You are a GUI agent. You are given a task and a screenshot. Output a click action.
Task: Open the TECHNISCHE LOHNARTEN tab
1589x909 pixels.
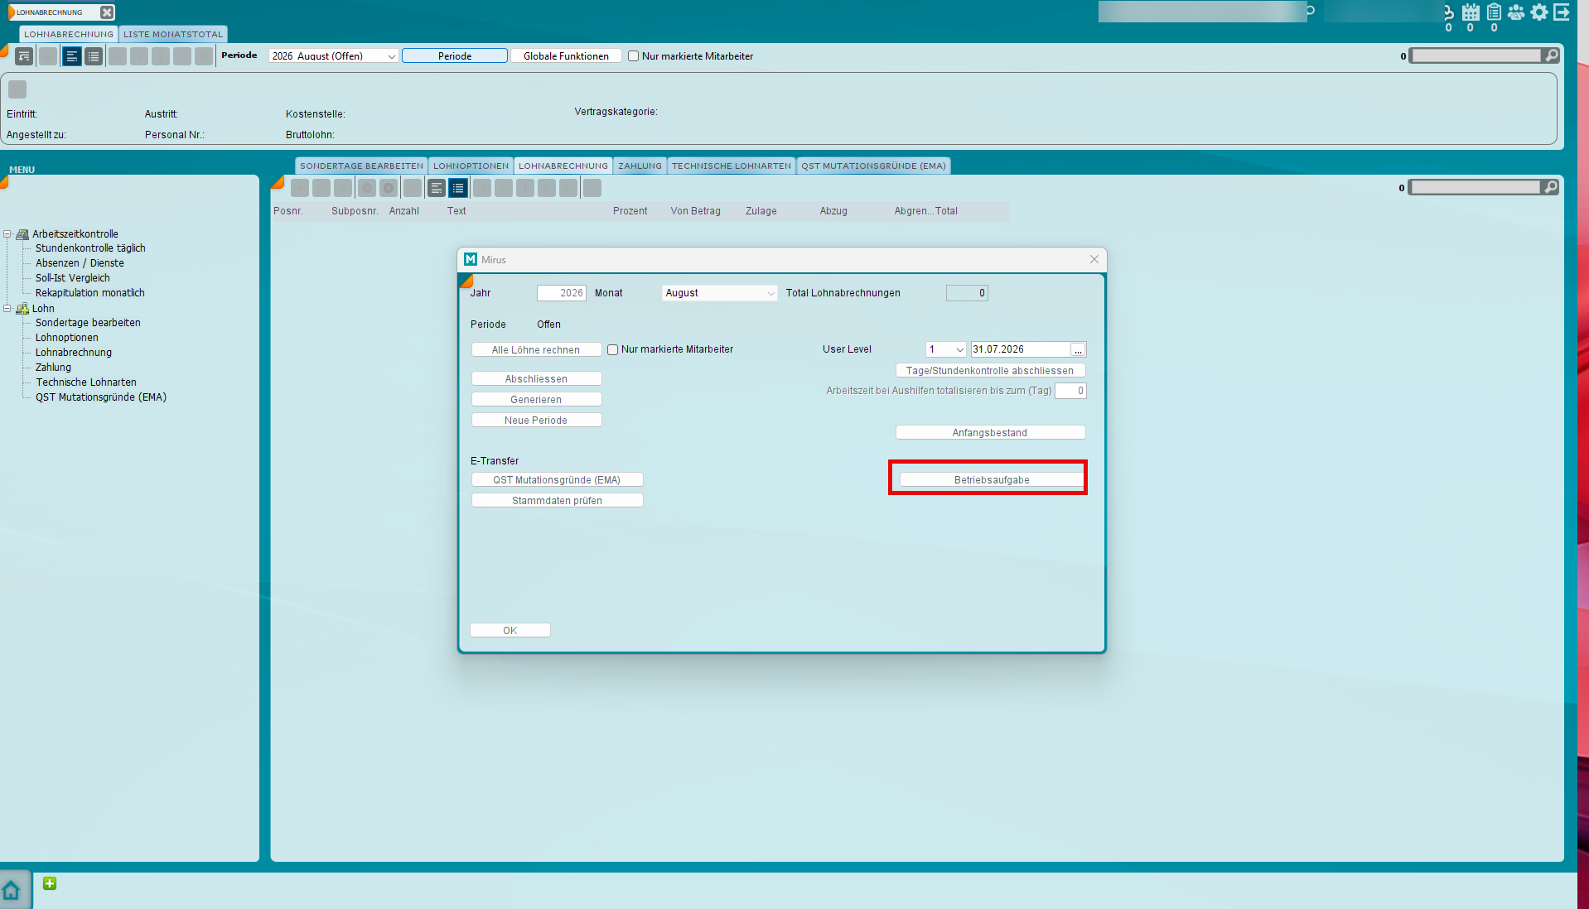pos(732,166)
